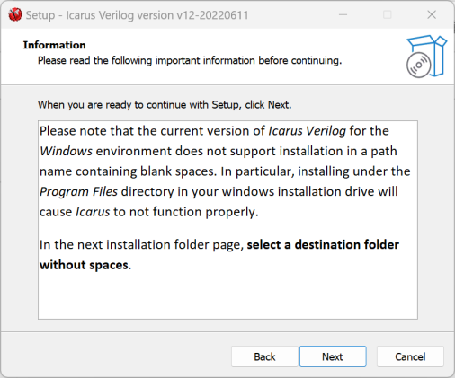Click the Next button to continue setup
The width and height of the screenshot is (455, 378).
coord(333,356)
